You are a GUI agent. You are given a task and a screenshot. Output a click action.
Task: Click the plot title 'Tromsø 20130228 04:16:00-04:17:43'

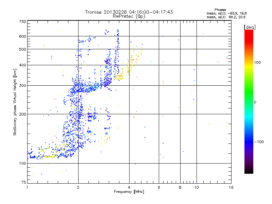129,12
